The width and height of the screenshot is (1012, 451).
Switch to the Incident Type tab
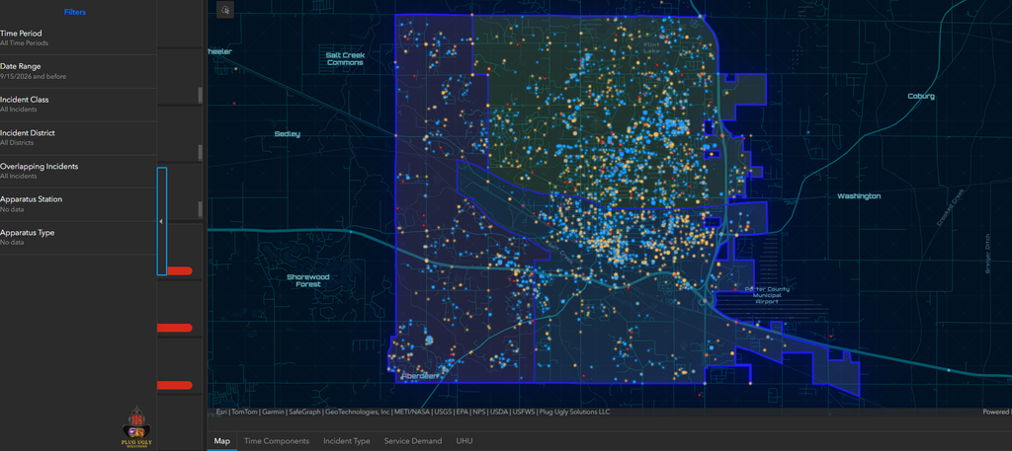347,441
